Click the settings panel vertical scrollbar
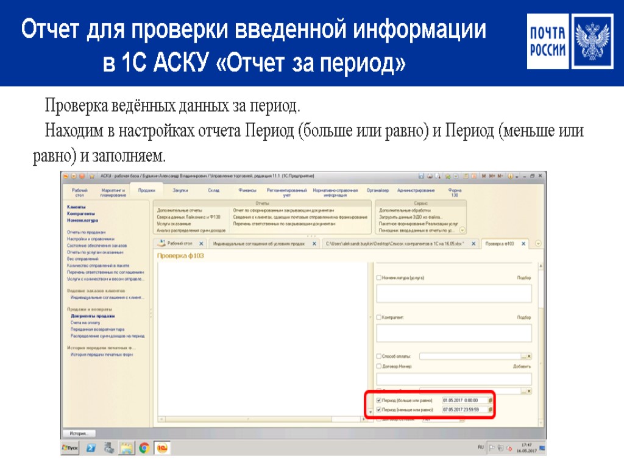Screen dimensions: 624x468 pos(541,345)
